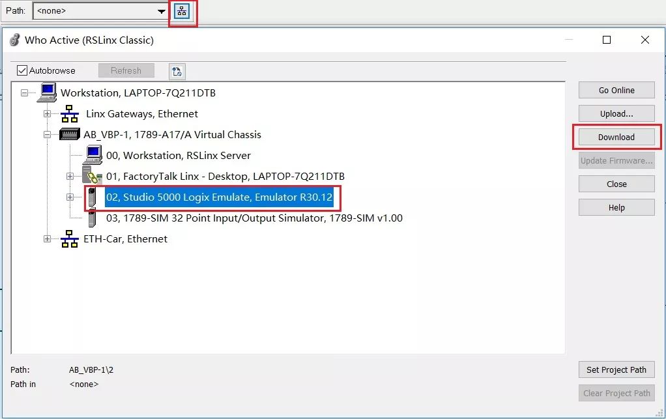Screen dimensions: 666x419
Task: Click the disabled Update Firmware... button
Action: click(616, 160)
